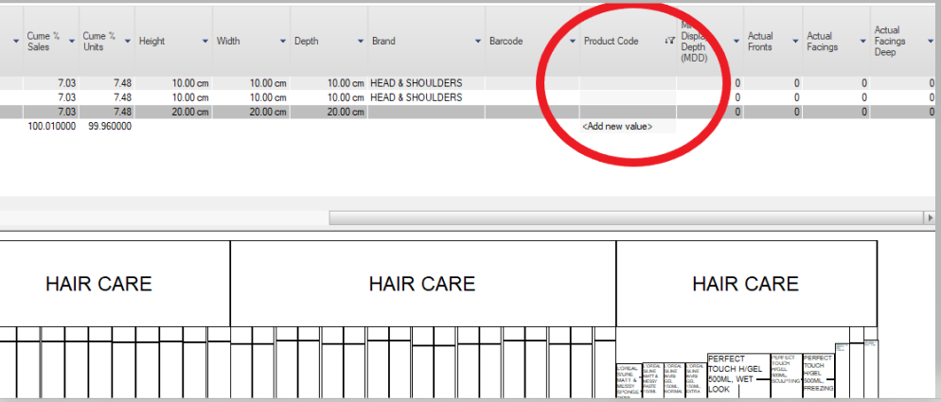Click the 20.00 cm Depth cell

[328, 112]
